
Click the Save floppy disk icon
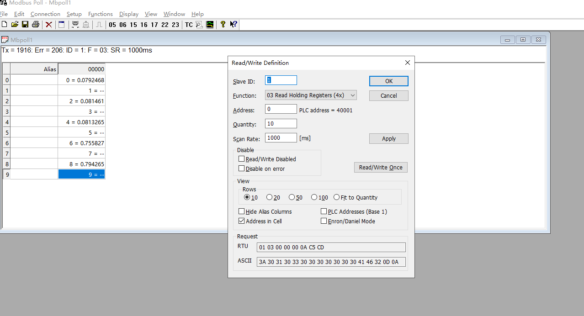click(x=25, y=25)
